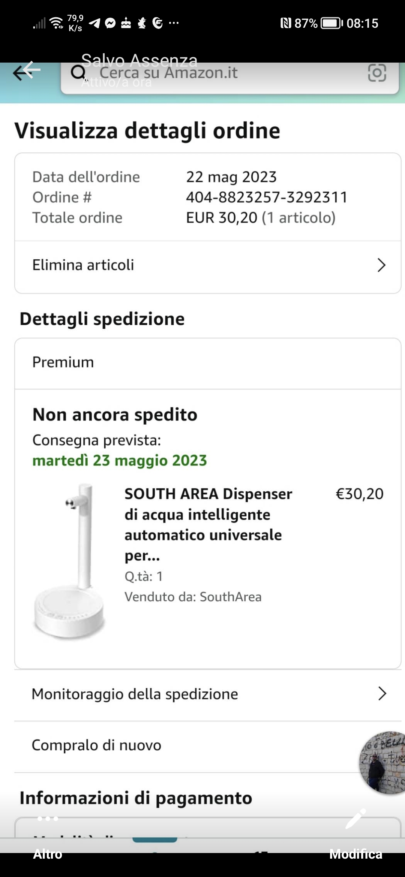
Task: Tap Venduto da: SouthArea seller text
Action: [x=193, y=597]
